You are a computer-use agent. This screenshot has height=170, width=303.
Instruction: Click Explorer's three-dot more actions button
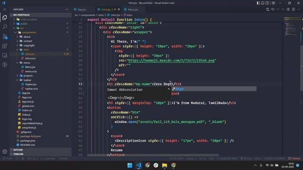[x=67, y=9]
